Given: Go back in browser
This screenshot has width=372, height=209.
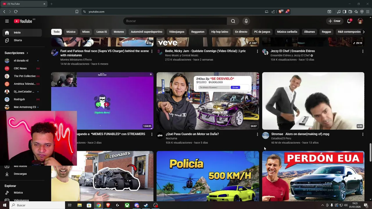Looking at the screenshot, I should (x=4, y=12).
